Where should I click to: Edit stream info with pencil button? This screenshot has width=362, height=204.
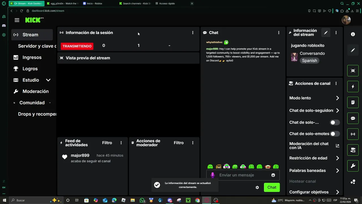[326, 33]
